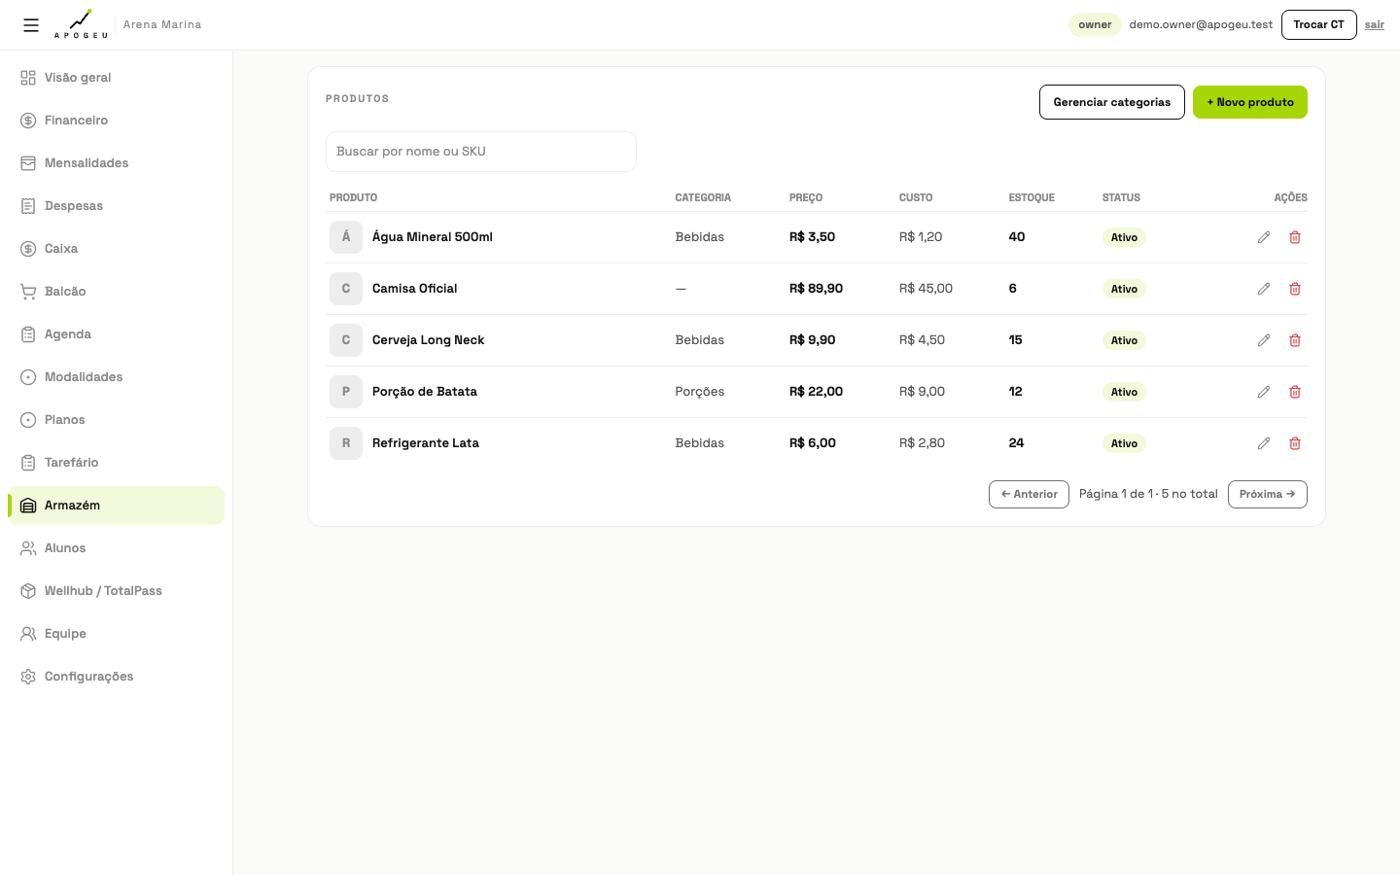Click price R$ 89,90

(816, 289)
